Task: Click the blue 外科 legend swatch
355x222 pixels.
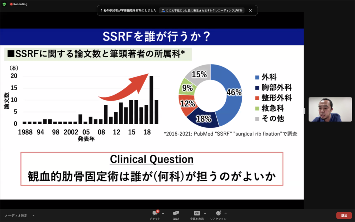Action: [x=257, y=77]
